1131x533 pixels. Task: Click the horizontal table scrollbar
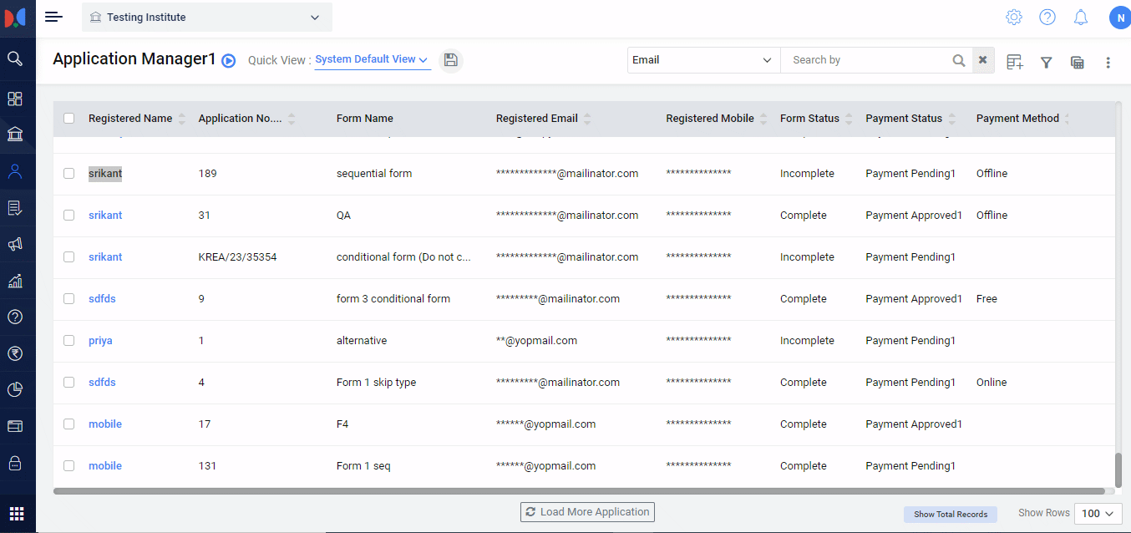[579, 491]
